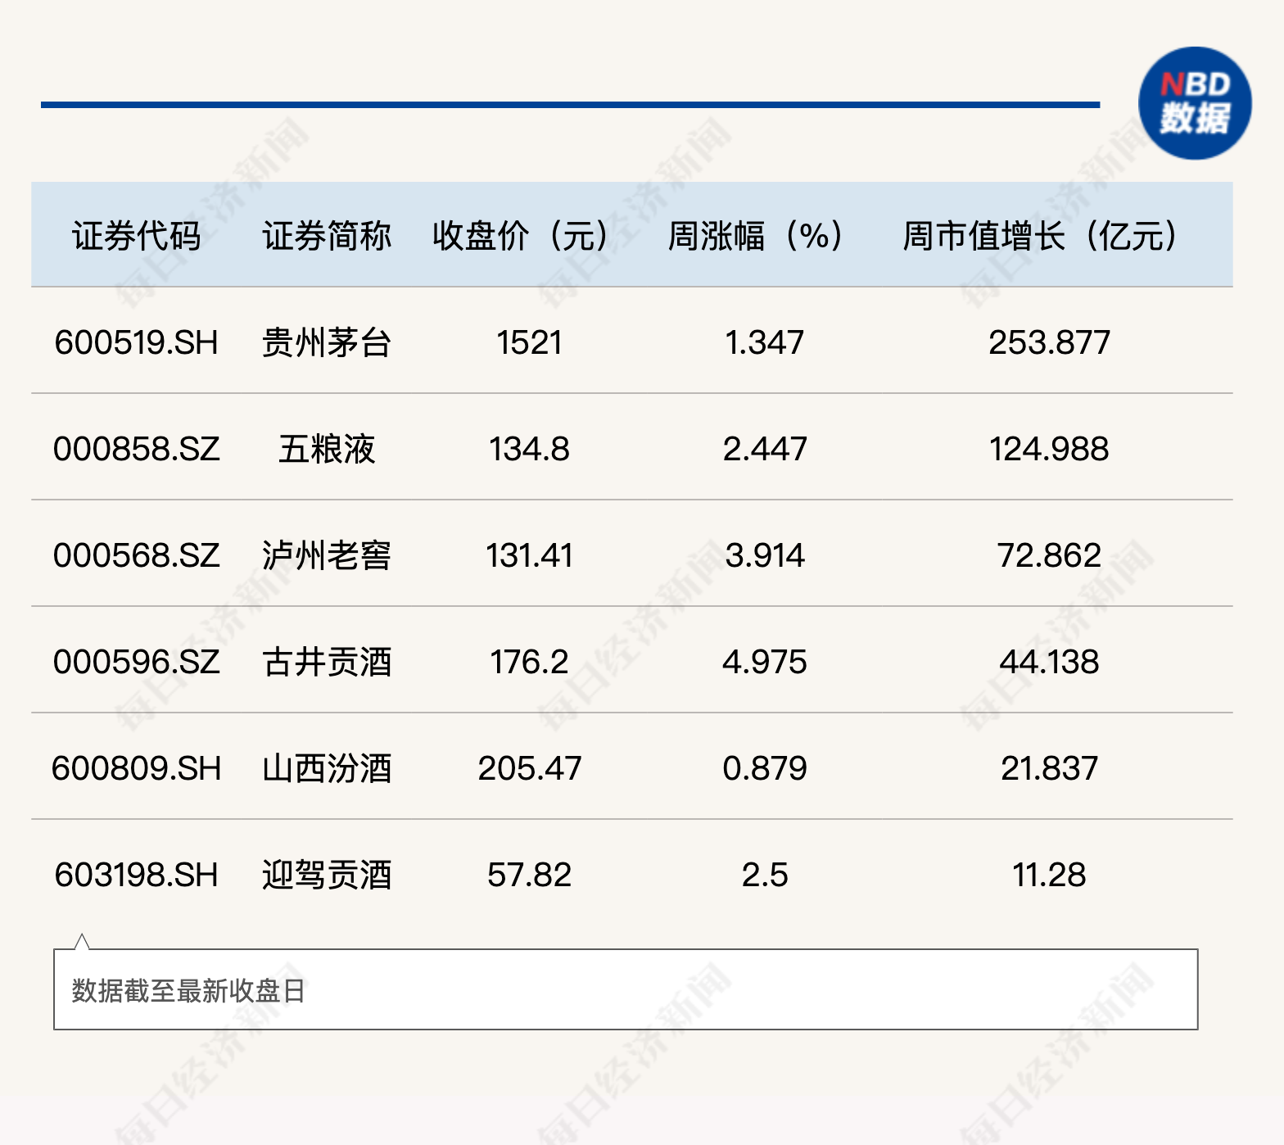
Task: Click the 五粮液 name cell
Action: [327, 449]
